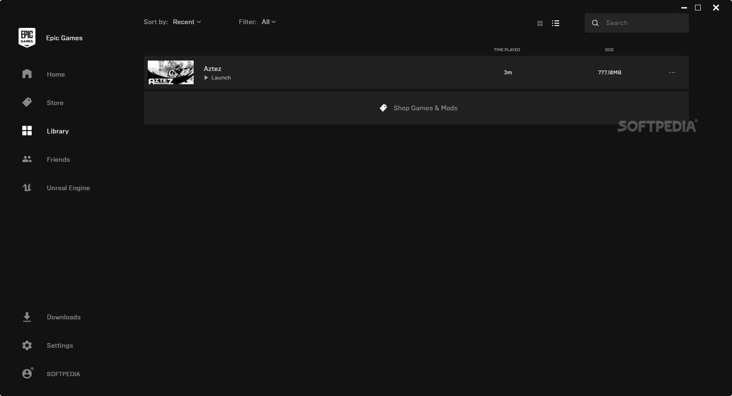732x396 pixels.
Task: Open the Sort by Recent dropdown
Action: pyautogui.click(x=187, y=22)
